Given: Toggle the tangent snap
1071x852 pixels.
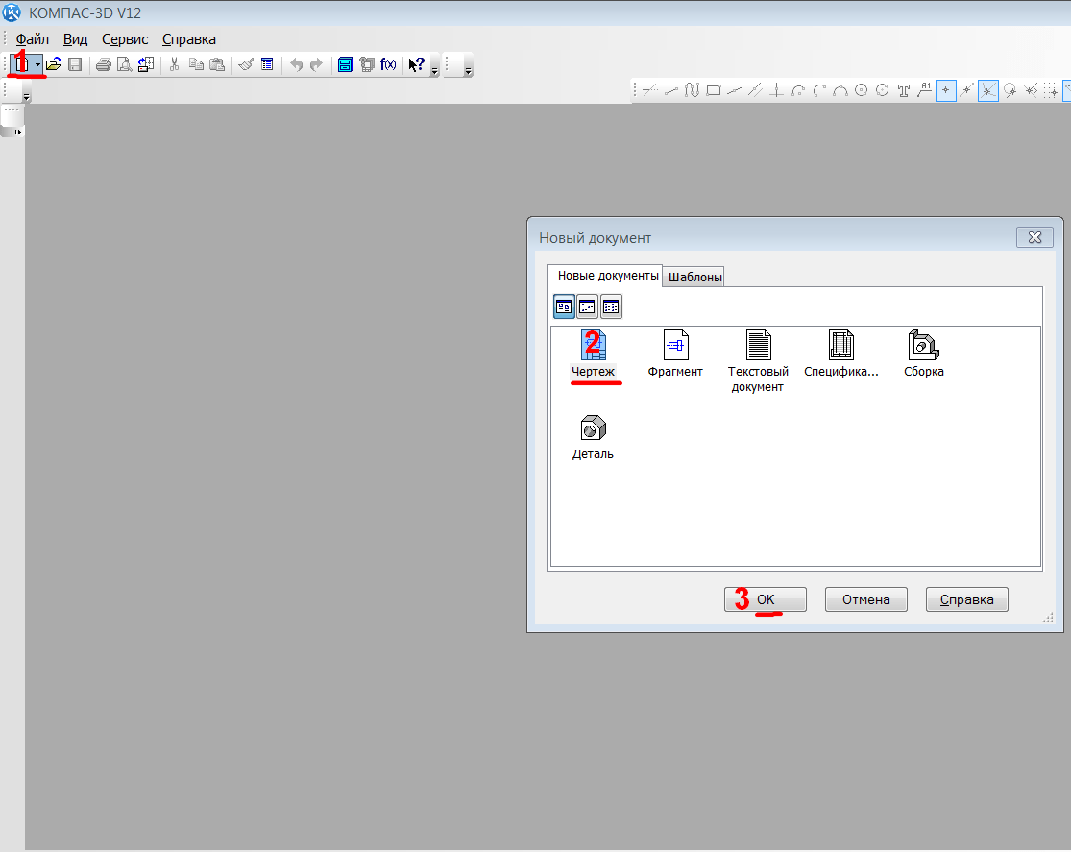Looking at the screenshot, I should (1010, 90).
